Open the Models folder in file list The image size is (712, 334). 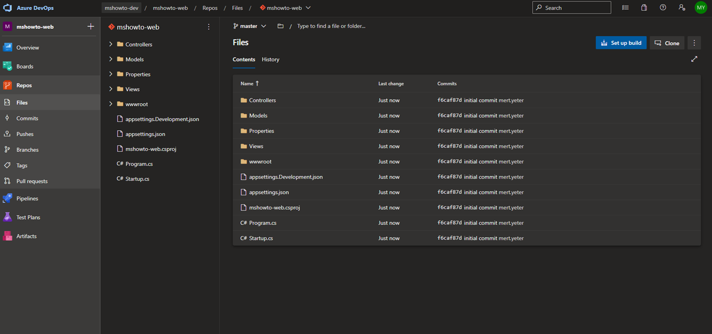coord(258,115)
